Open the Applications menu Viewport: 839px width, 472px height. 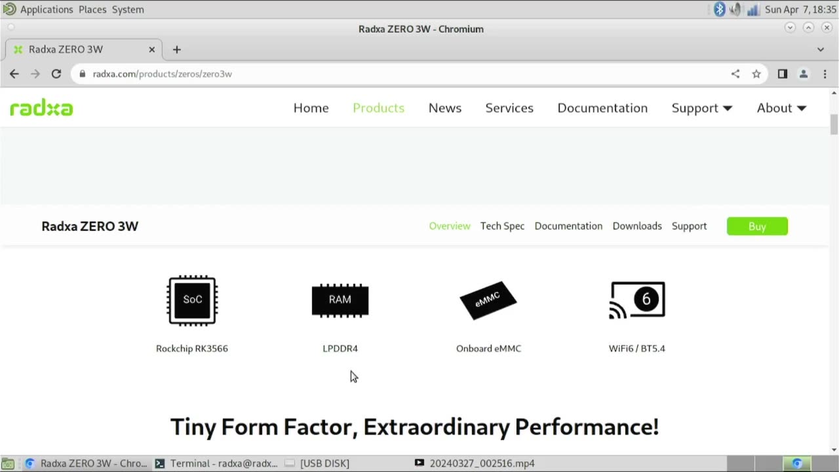tap(47, 9)
